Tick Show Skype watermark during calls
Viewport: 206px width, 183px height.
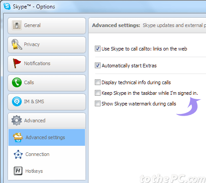[97, 104]
